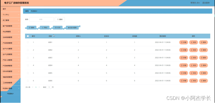
Task: Click 删除 for row 名称2
Action: point(204,50)
